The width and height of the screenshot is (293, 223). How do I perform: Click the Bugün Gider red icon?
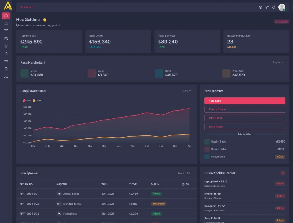point(207,149)
